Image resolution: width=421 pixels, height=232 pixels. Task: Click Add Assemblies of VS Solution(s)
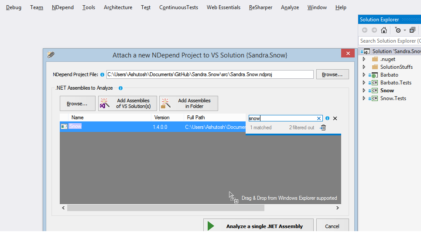127,104
